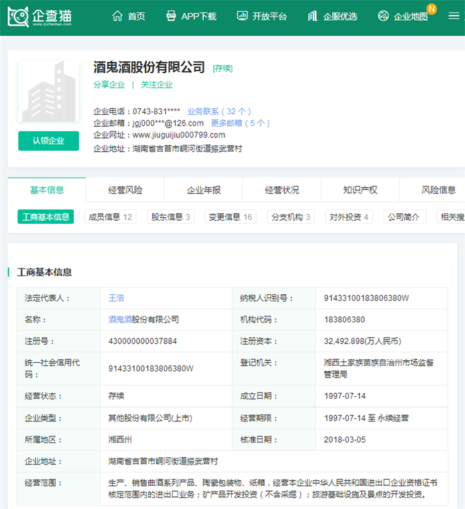The image size is (465, 509).
Task: Jump to 公司简介 section
Action: [404, 217]
